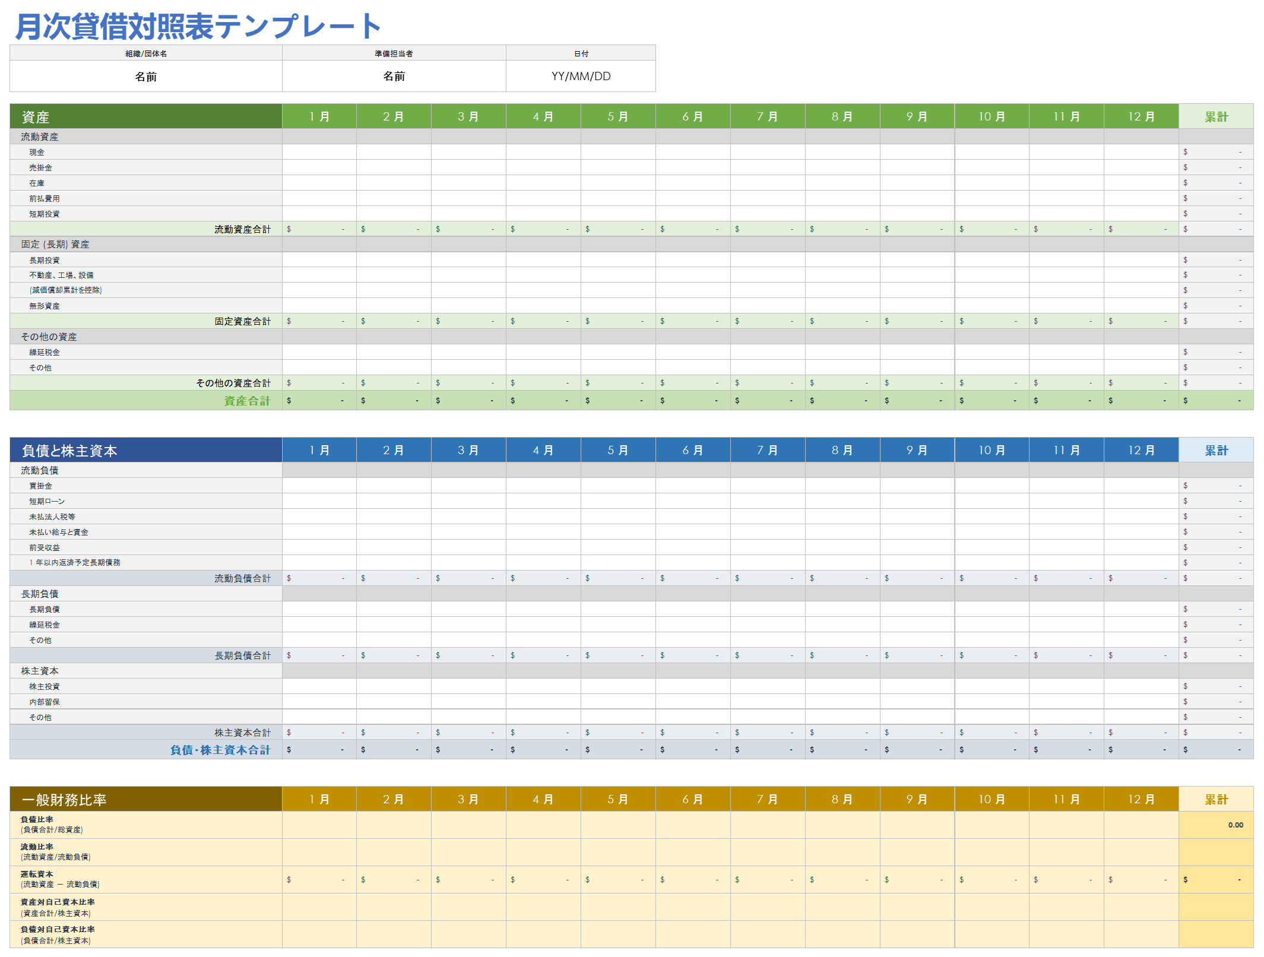This screenshot has height=957, width=1264.
Task: Click the 1月 header in the 資産 table
Action: (x=319, y=116)
